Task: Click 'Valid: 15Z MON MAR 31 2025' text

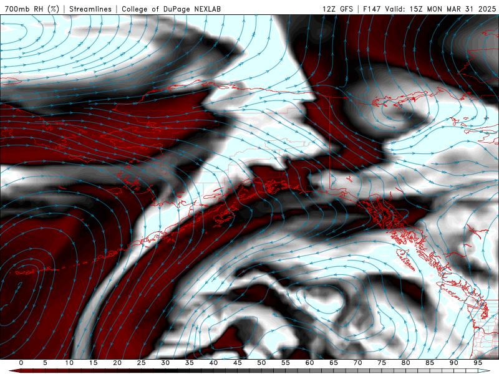Action: (x=440, y=9)
